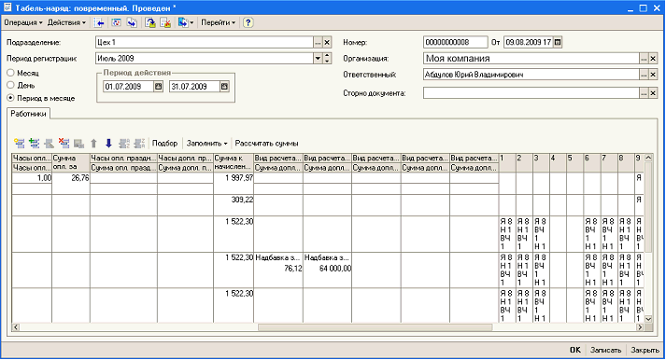This screenshot has height=360, width=666.
Task: Clear the Сторно документа field with X button
Action: 653,93
